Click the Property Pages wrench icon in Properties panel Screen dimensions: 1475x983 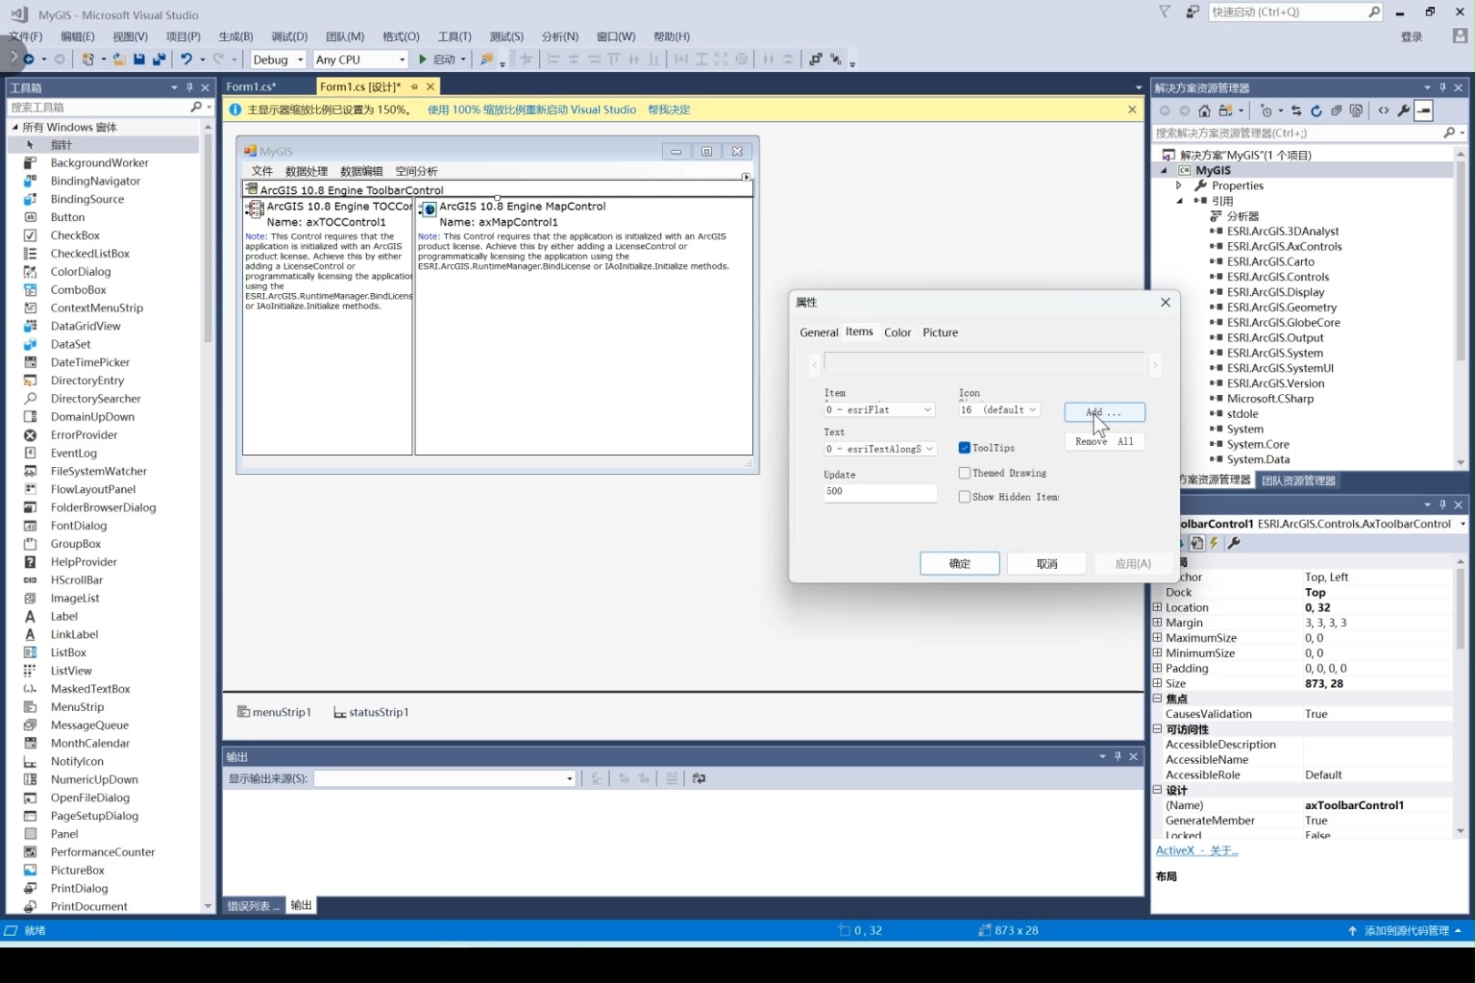click(1234, 542)
